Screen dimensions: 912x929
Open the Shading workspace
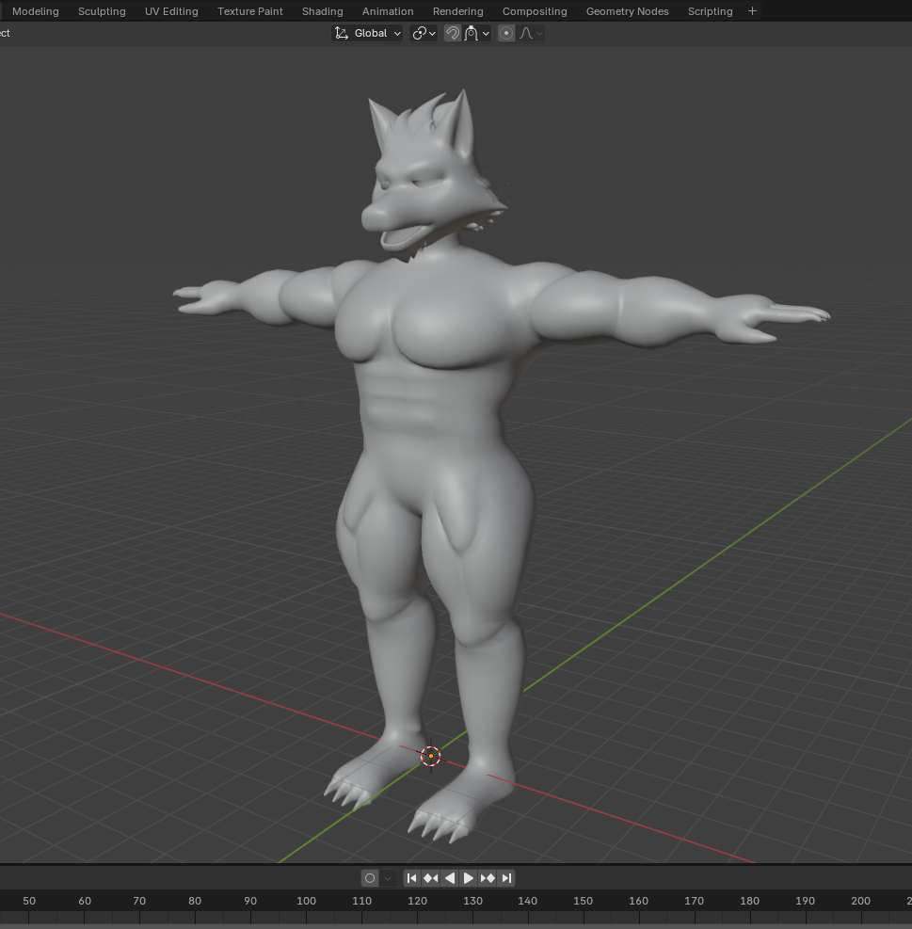(322, 11)
